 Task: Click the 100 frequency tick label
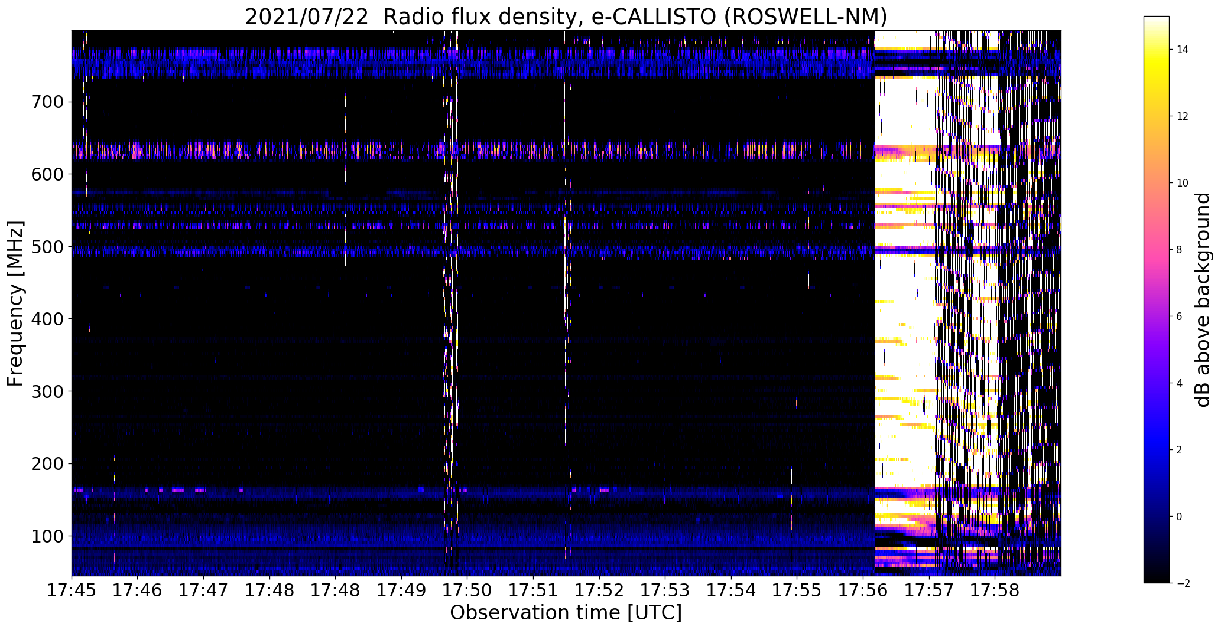(x=46, y=536)
